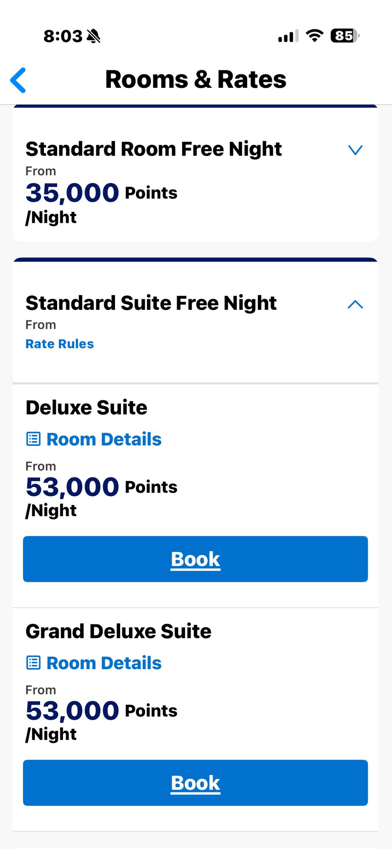Tap the Rooms & Rates page title

[196, 80]
